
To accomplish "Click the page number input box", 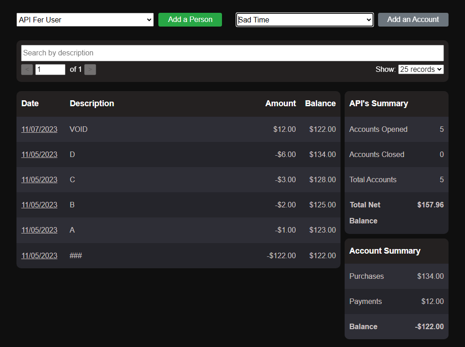I will 50,70.
